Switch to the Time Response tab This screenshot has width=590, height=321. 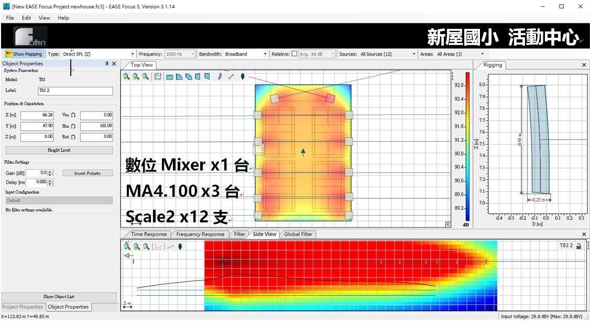click(x=149, y=234)
